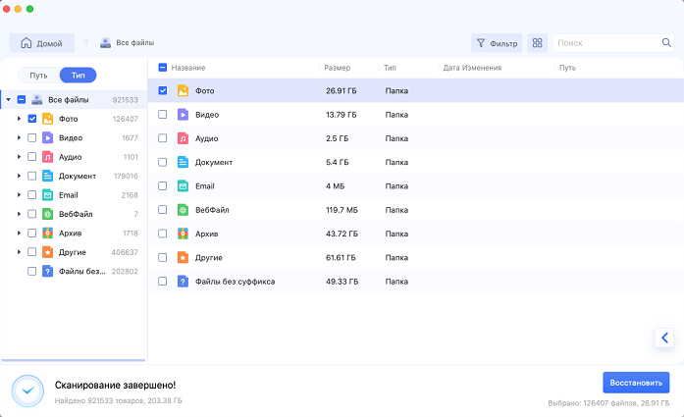Click into the Поиск search field
684x417 pixels.
(x=606, y=43)
